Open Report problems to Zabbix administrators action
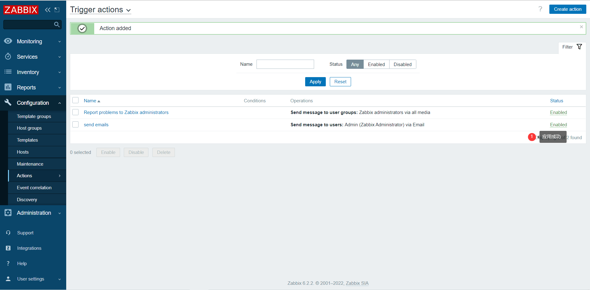 click(126, 112)
